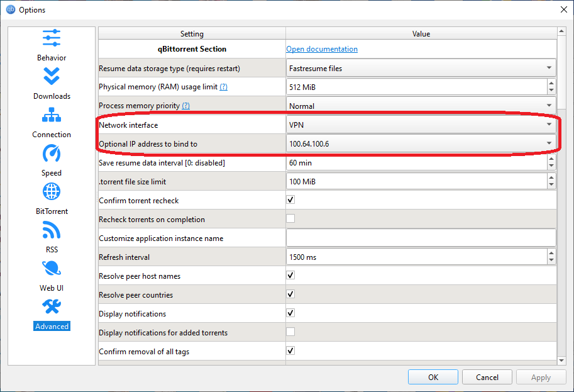Click scrollbar up arrow
Image resolution: width=574 pixels, height=392 pixels.
pyautogui.click(x=561, y=31)
